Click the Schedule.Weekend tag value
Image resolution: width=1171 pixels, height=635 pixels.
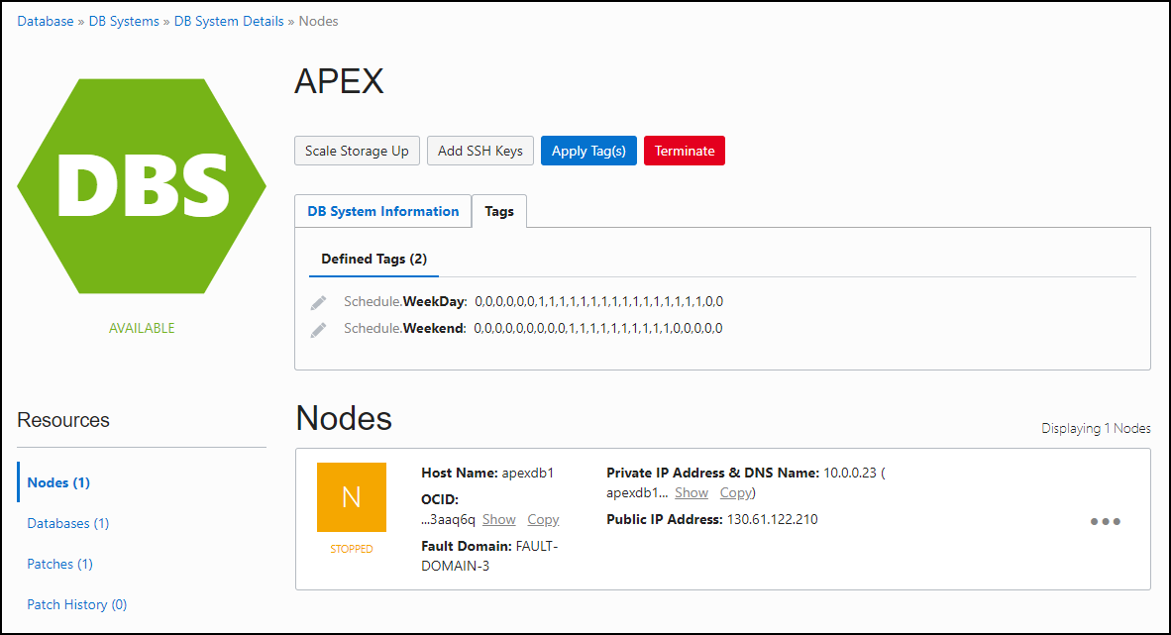pyautogui.click(x=598, y=328)
